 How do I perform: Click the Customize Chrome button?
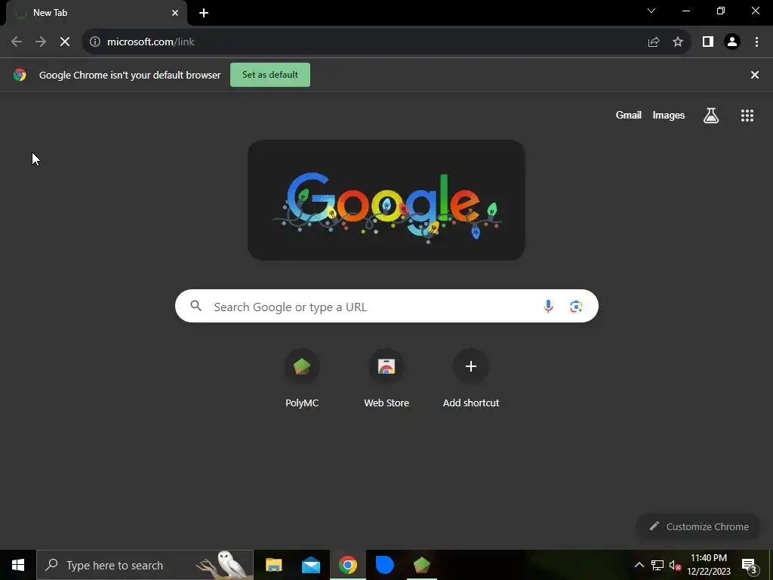pyautogui.click(x=699, y=526)
